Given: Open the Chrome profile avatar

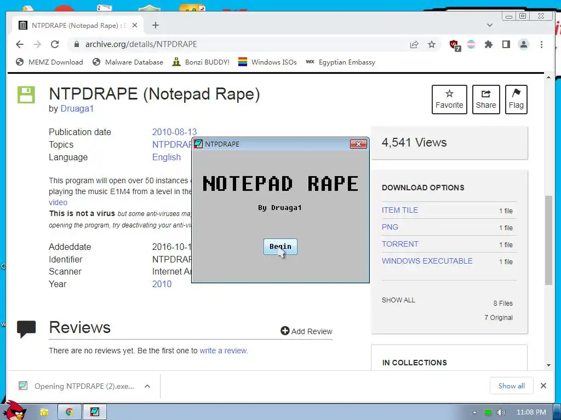Looking at the screenshot, I should (524, 44).
